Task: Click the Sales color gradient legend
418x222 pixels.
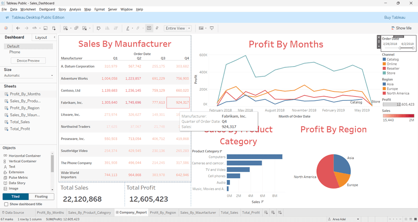Action: click(x=398, y=116)
